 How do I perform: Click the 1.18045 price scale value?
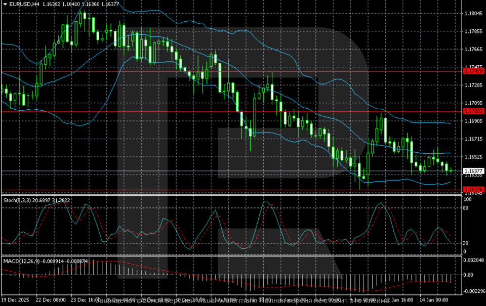pyautogui.click(x=473, y=14)
